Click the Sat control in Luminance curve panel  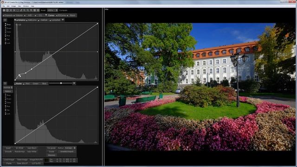click(x=7, y=39)
